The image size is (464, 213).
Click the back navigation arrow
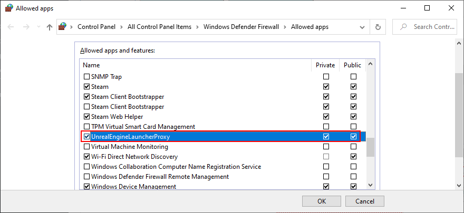click(x=11, y=27)
